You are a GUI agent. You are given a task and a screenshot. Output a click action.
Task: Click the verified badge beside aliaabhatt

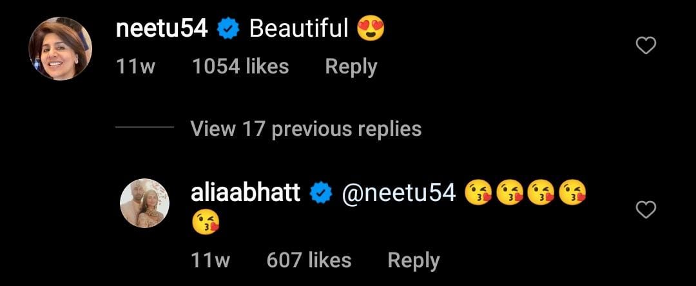pos(321,193)
